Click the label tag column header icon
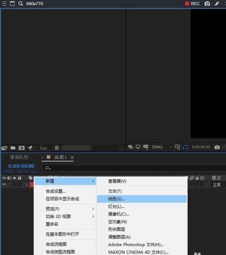The height and width of the screenshot is (255, 226). [30, 178]
